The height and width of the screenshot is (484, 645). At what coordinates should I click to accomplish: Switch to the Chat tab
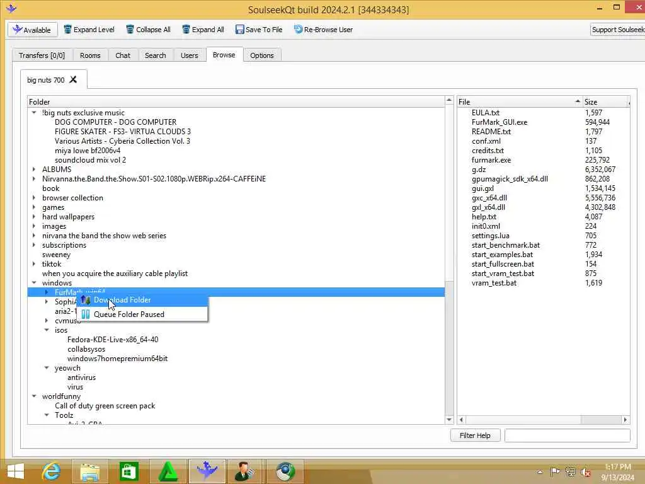pos(123,55)
